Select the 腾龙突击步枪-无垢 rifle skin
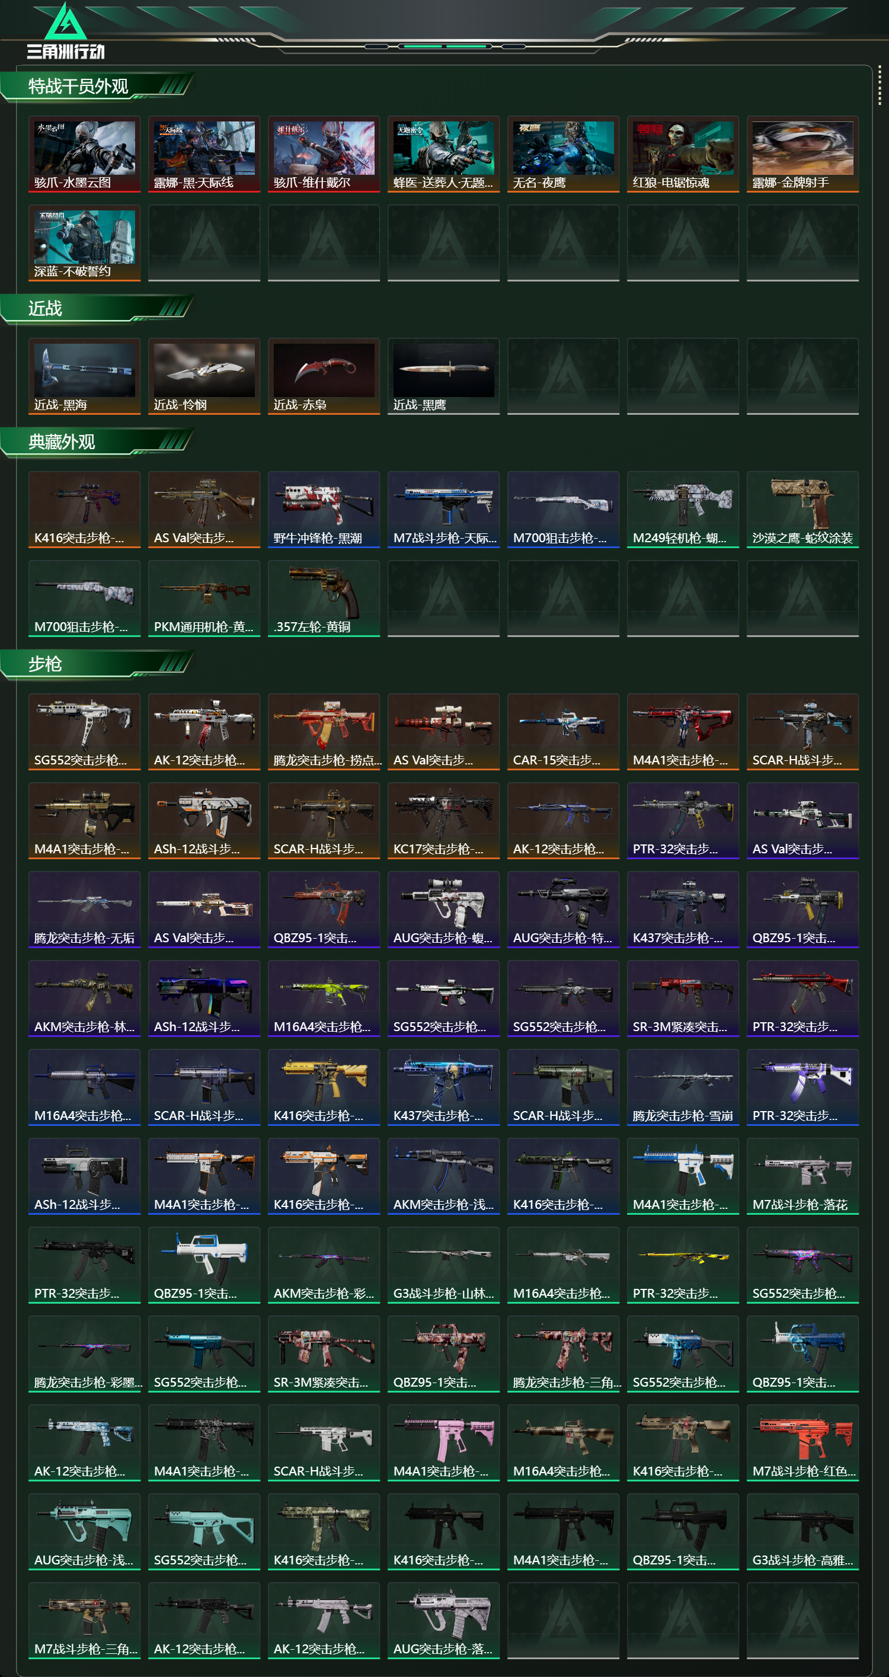This screenshot has width=889, height=1677. (x=85, y=910)
